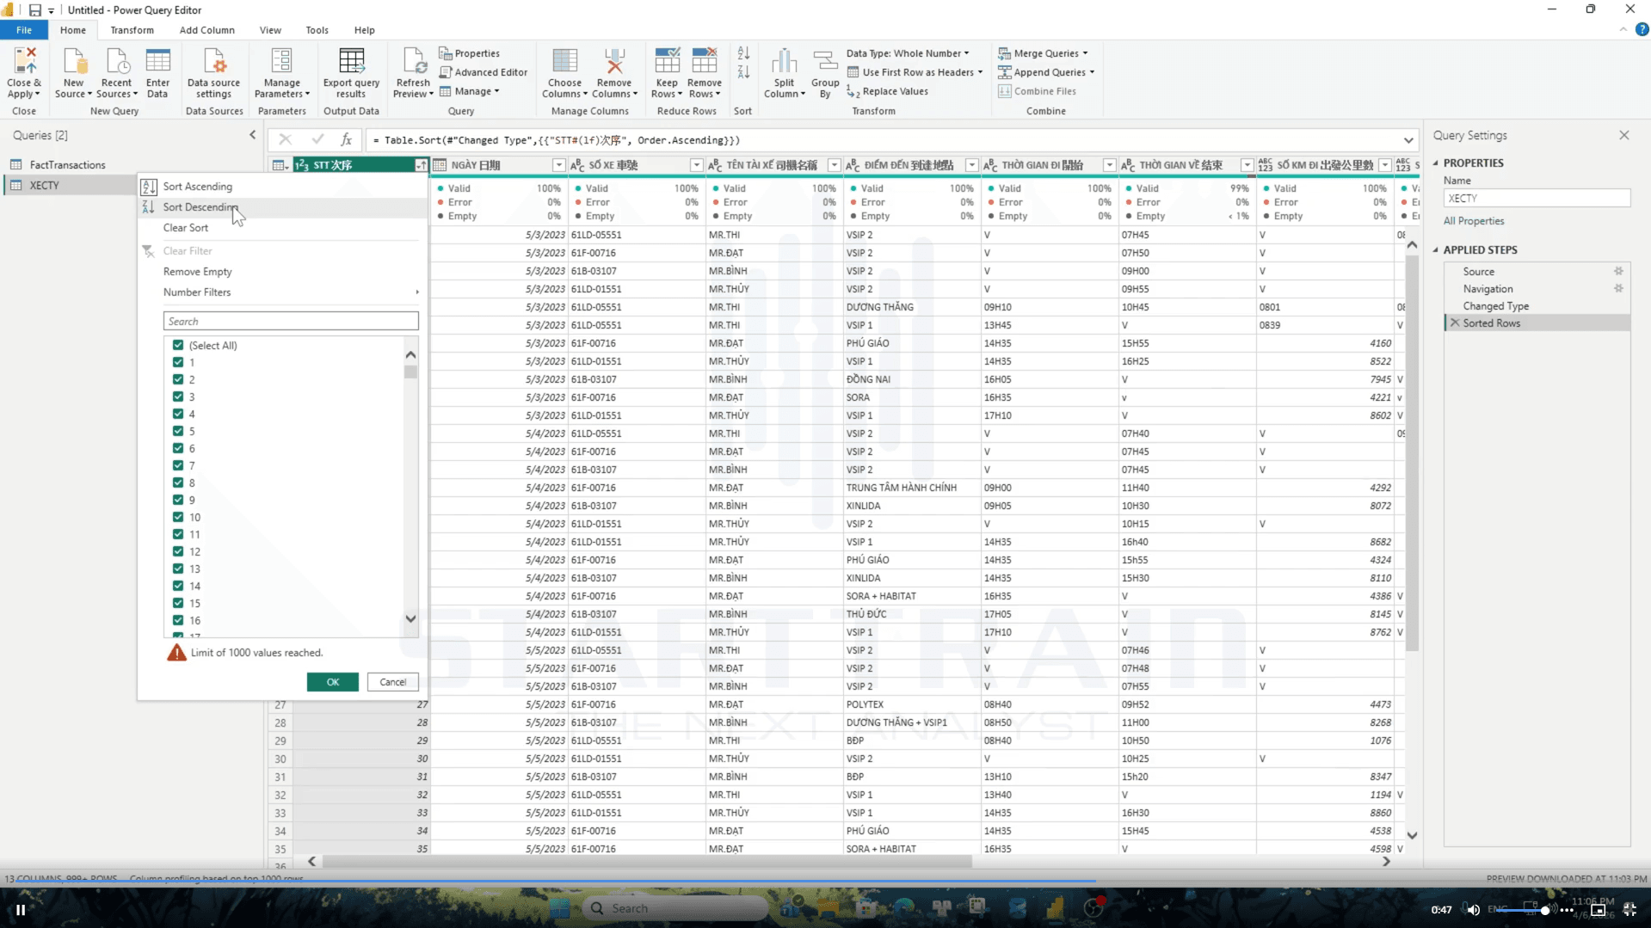Uncheck the value 5 checkbox
The image size is (1651, 928).
point(178,431)
